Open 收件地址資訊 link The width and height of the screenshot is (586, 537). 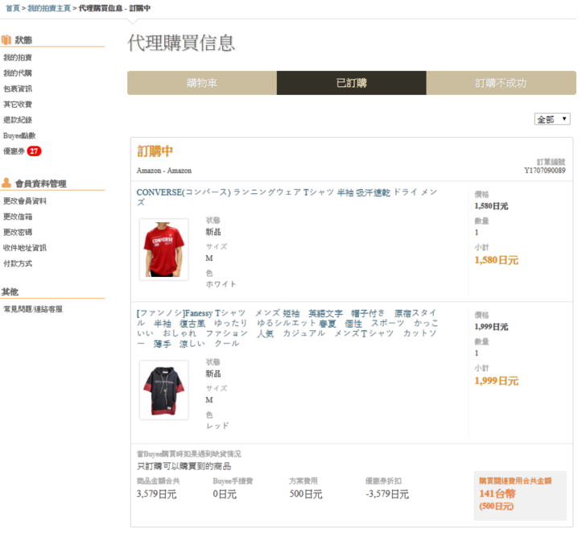[25, 248]
